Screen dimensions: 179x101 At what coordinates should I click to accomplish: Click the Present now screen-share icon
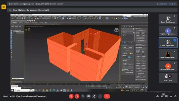(x=89, y=96)
